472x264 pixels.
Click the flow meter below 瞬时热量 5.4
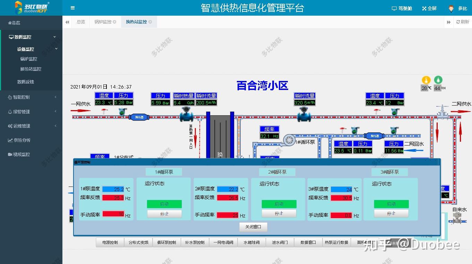click(x=186, y=114)
